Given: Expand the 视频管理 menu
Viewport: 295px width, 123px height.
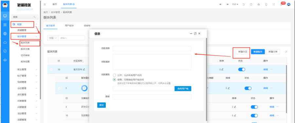Looking at the screenshot, I should point(36,82).
